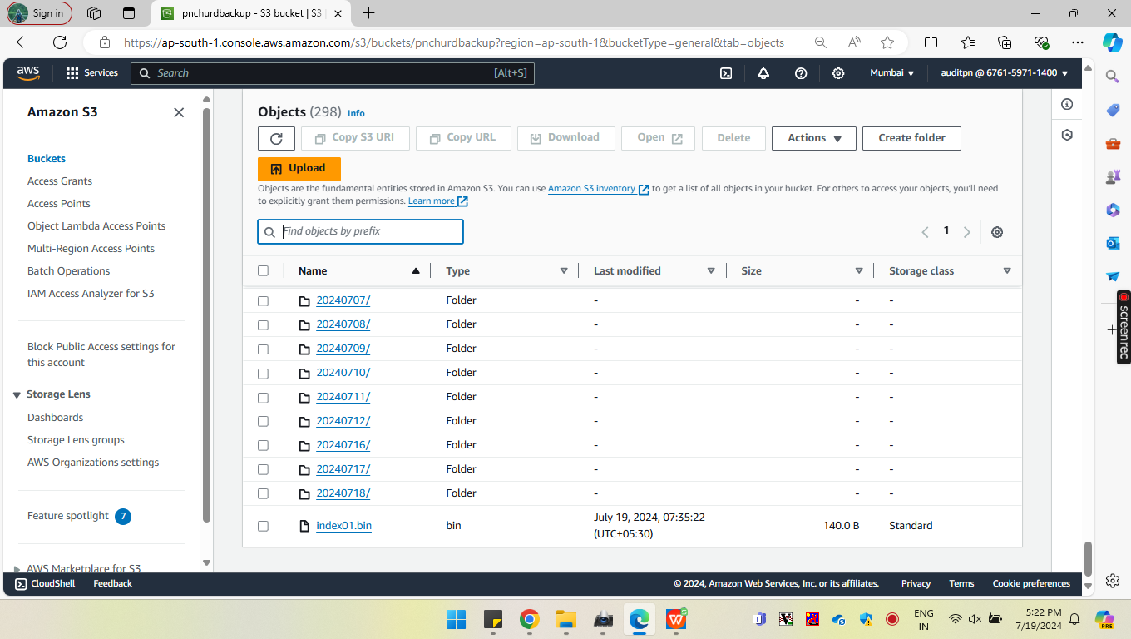Image resolution: width=1131 pixels, height=639 pixels.
Task: Check the box for folder 20240711/
Action: point(264,397)
